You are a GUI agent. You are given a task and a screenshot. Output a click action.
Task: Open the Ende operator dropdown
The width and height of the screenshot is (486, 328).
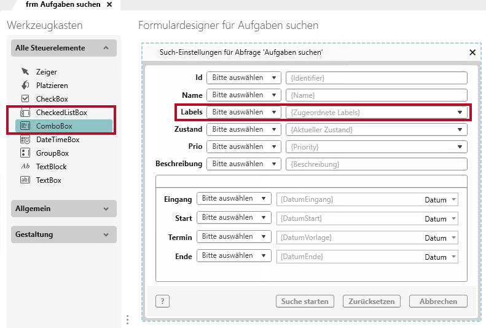(234, 256)
